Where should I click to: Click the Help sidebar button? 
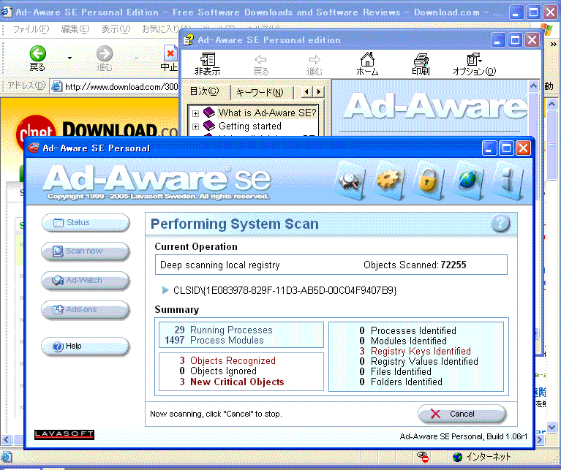pos(85,346)
